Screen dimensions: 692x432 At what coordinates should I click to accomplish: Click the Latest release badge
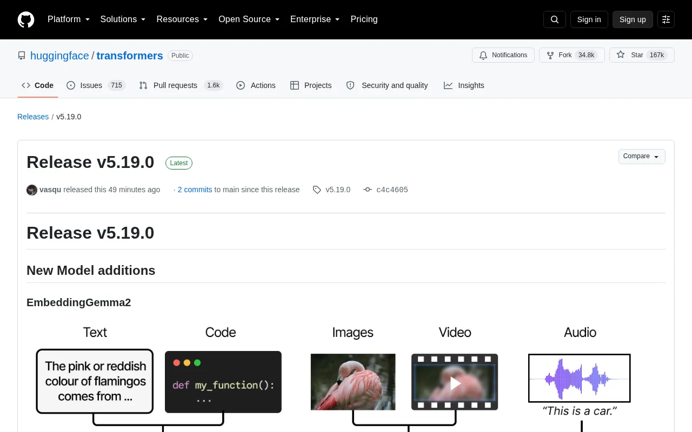[179, 163]
